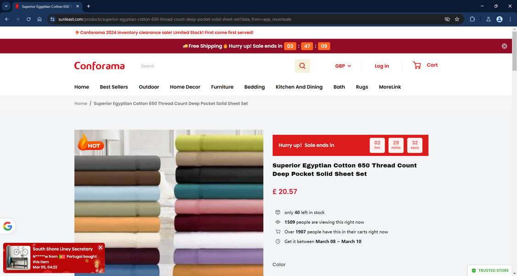Open the Best Sellers menu
517x276 pixels.
pyautogui.click(x=114, y=87)
